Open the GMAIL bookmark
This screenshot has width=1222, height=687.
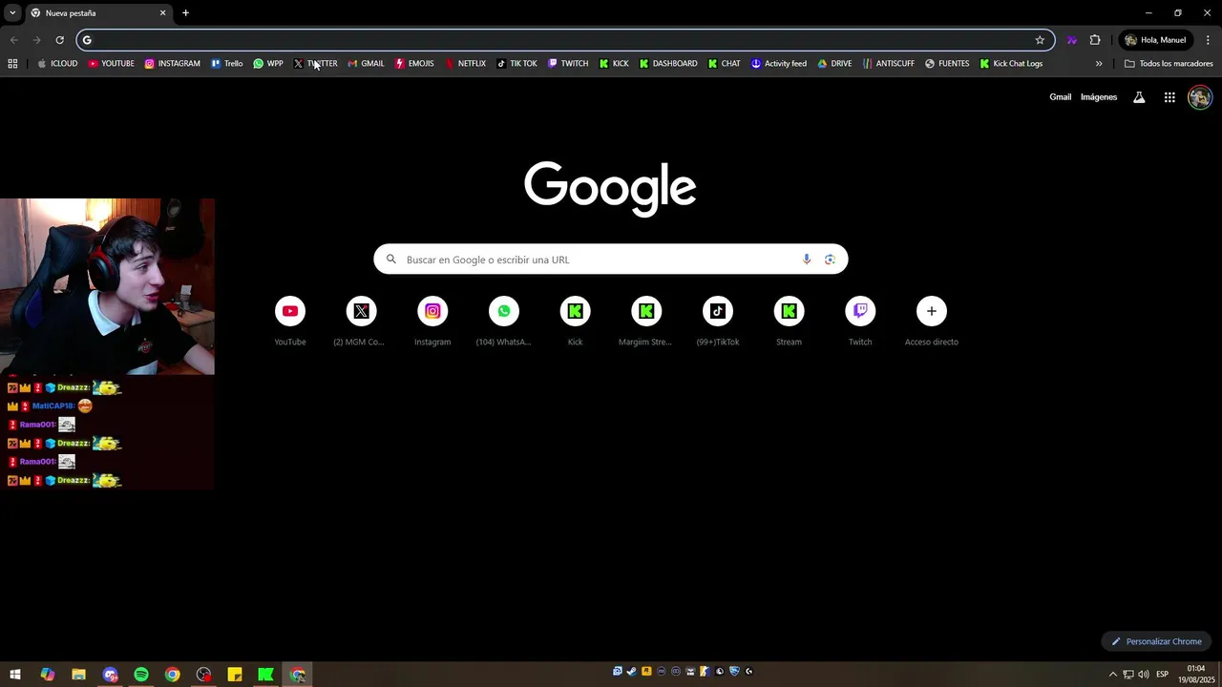[x=366, y=64]
